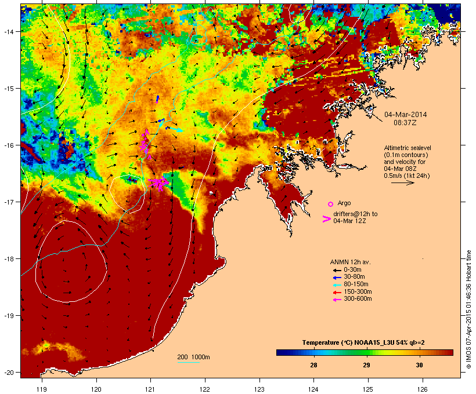The width and height of the screenshot is (476, 394).
Task: Click the '200 1000m' isobath label
Action: tap(193, 357)
